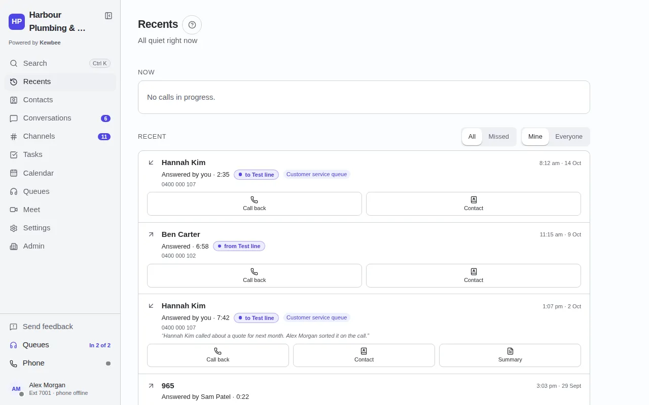Click 'from Test line' tag on Ben Carter
This screenshot has height=405, width=649.
(239, 246)
